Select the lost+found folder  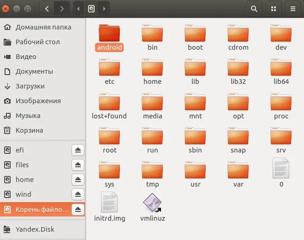pos(109,106)
